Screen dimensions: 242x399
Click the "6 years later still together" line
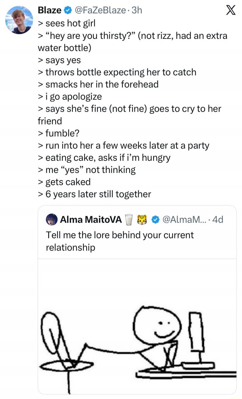point(98,194)
